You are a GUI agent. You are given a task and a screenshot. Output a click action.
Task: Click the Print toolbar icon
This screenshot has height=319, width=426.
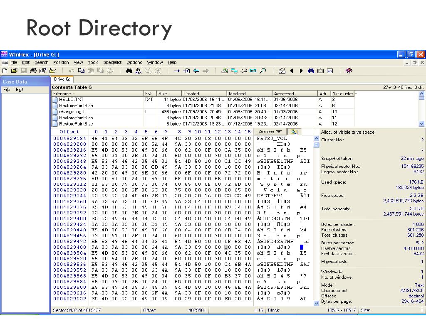click(x=33, y=71)
